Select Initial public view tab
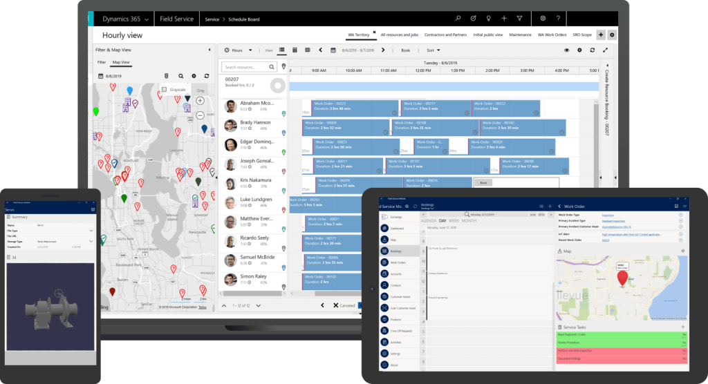The image size is (708, 384). 487,35
